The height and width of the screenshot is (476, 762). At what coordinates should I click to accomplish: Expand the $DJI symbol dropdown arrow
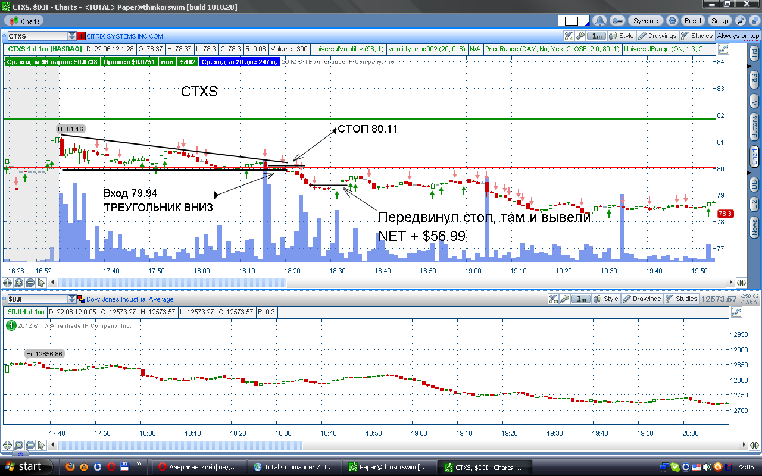(x=72, y=299)
